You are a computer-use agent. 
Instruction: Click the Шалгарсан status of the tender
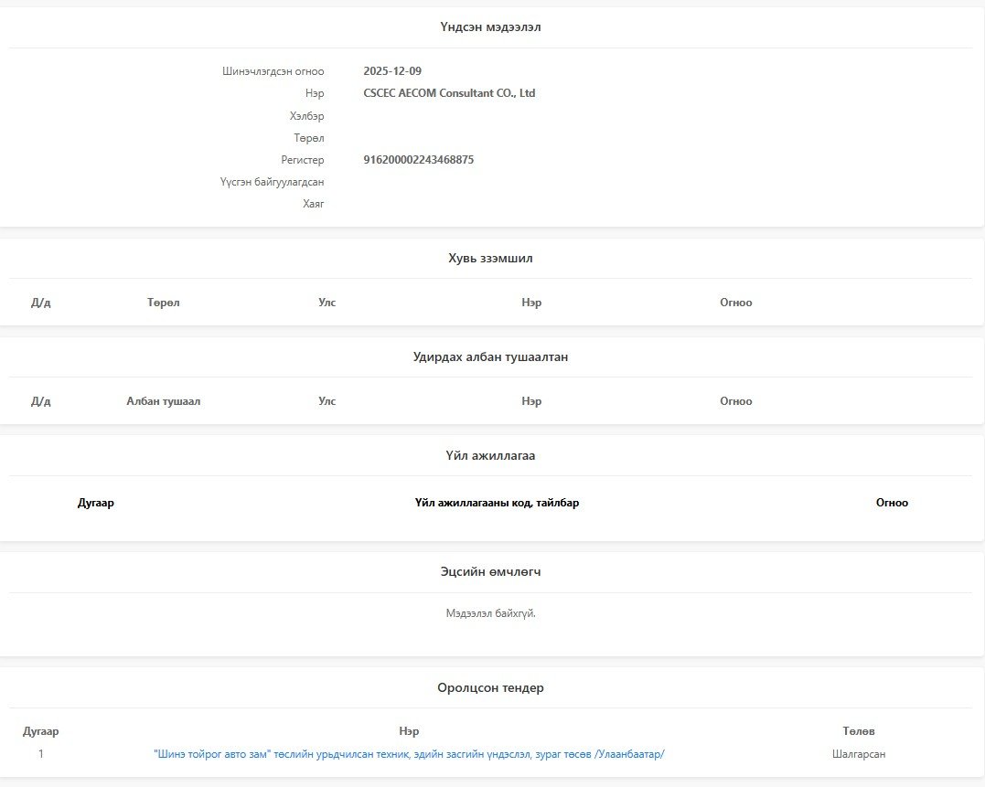[859, 754]
